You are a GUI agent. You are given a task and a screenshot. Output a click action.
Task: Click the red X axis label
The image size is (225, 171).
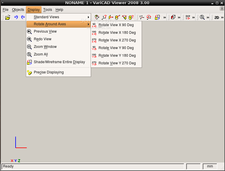[x=12, y=161]
